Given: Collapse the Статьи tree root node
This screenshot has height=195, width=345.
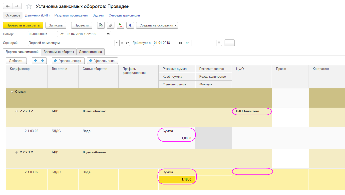Looking at the screenshot, I should click(12, 92).
